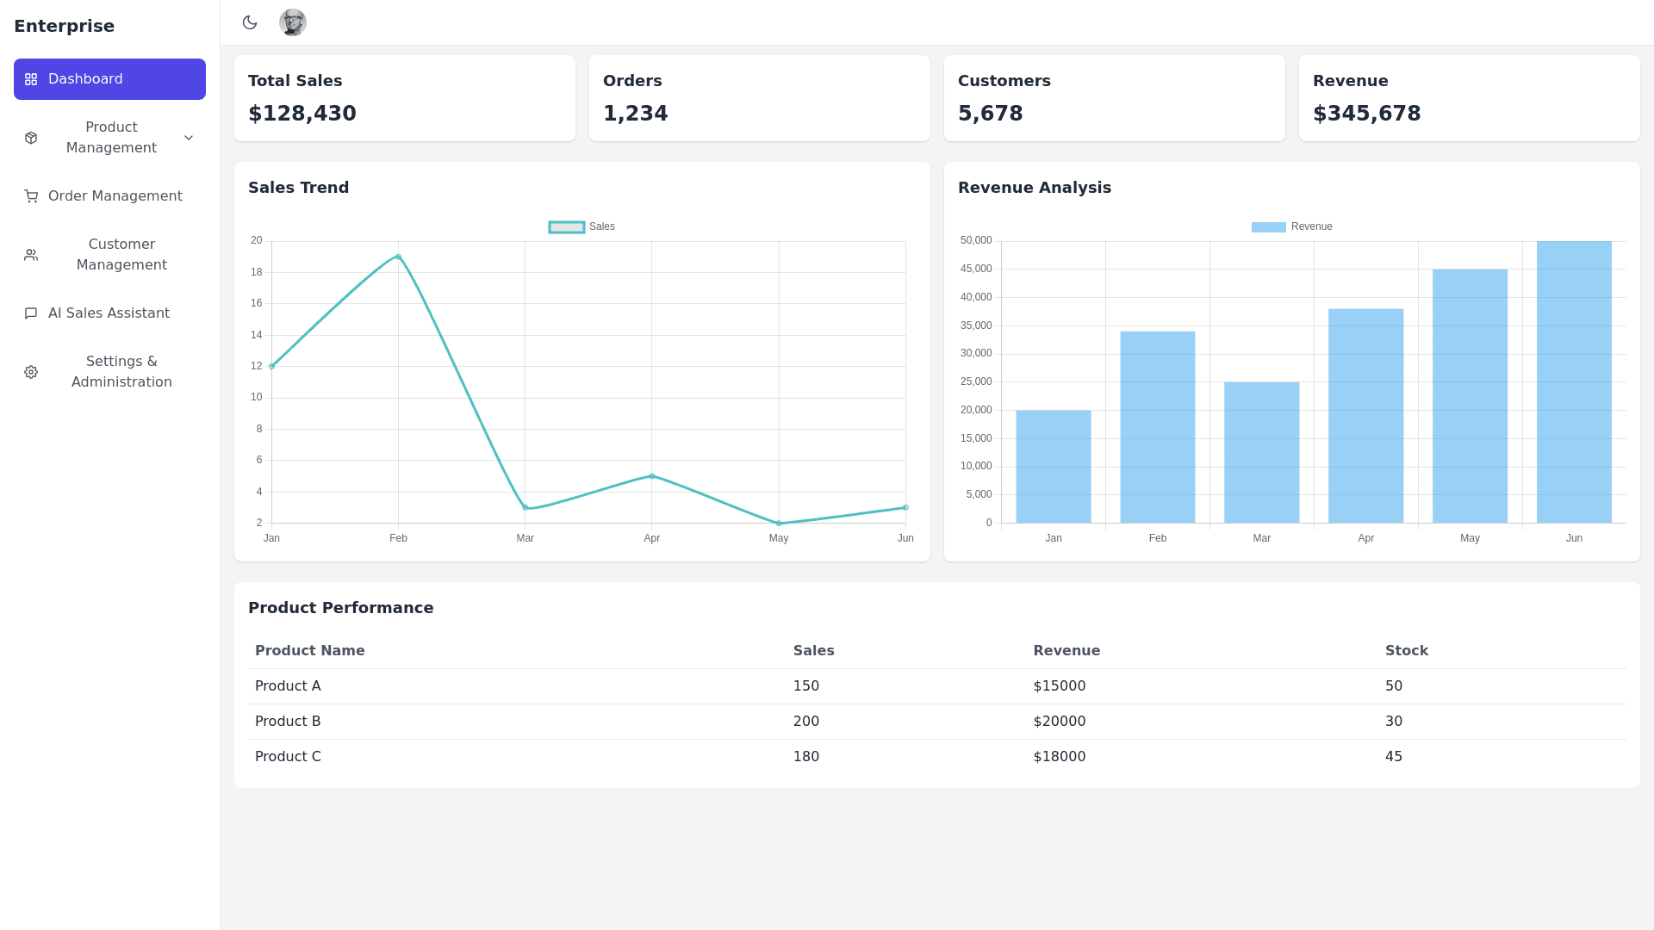Open Customer Management section
The height and width of the screenshot is (930, 1654).
(121, 255)
